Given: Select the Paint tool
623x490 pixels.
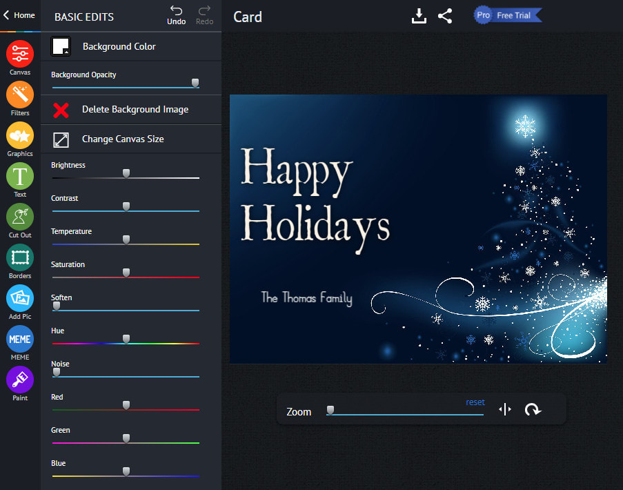Looking at the screenshot, I should tap(20, 384).
